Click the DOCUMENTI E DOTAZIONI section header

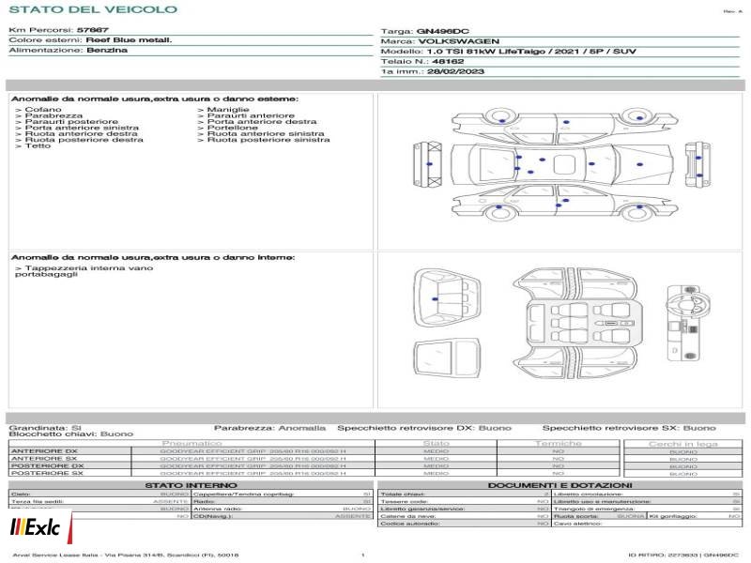coord(559,485)
